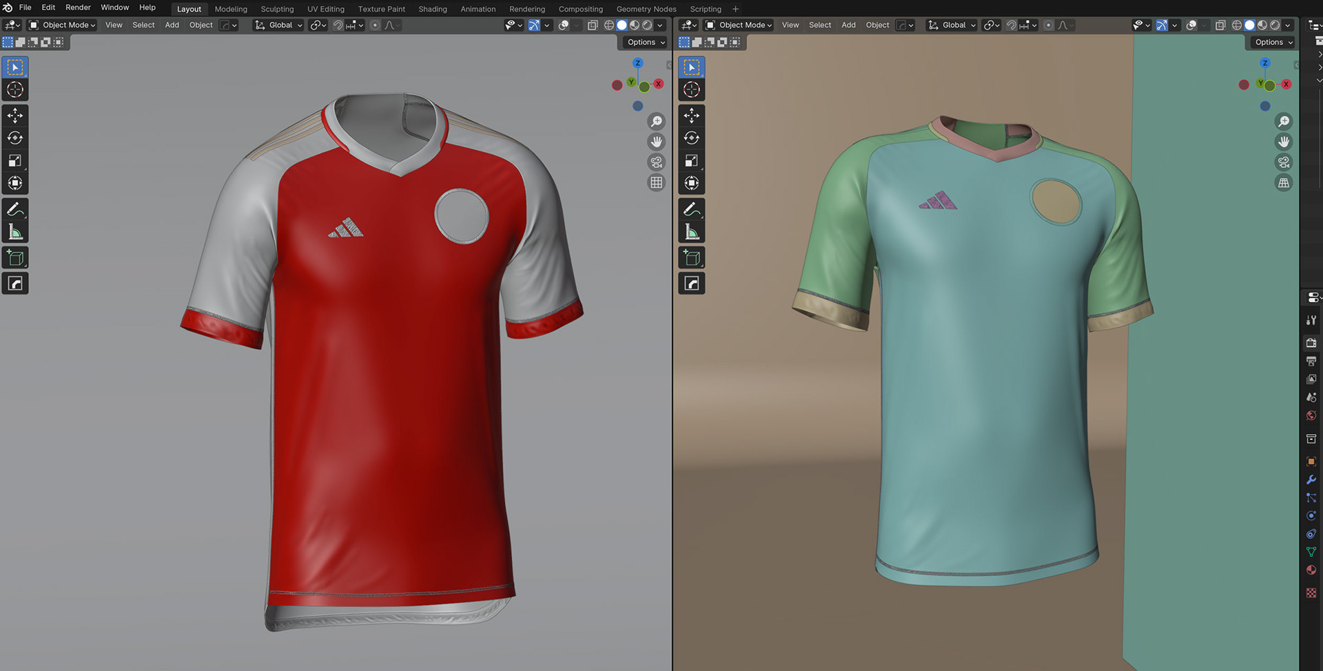
Task: Switch left viewport to material preview shading
Action: pos(635,25)
